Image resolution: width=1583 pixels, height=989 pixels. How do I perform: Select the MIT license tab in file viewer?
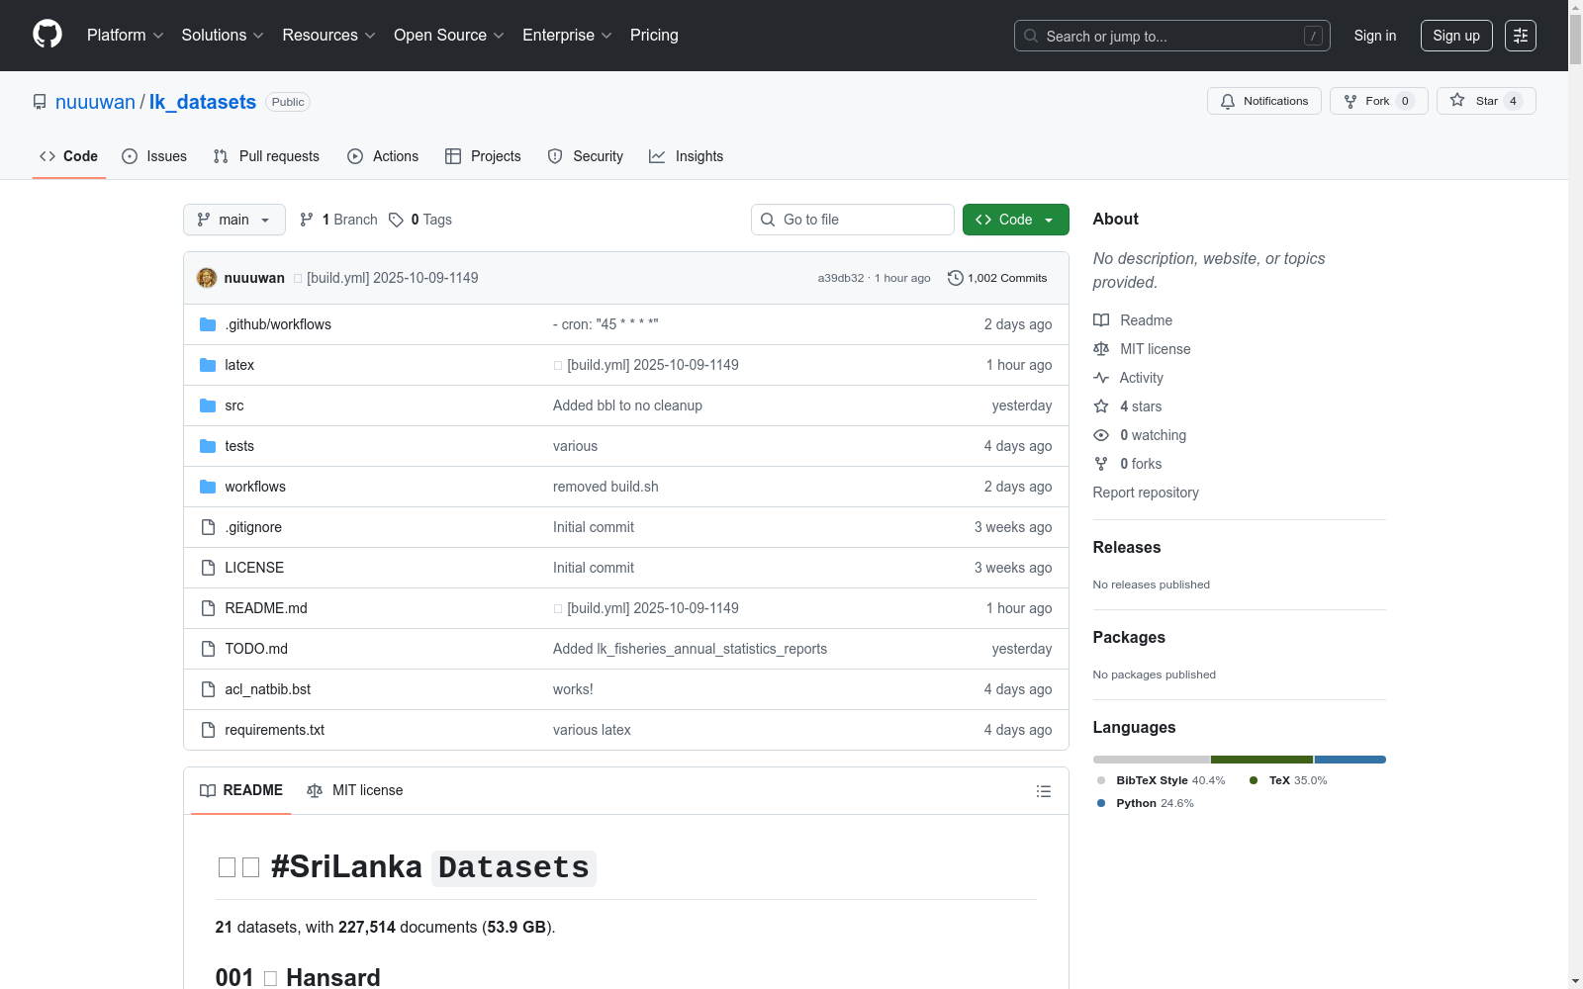click(355, 790)
